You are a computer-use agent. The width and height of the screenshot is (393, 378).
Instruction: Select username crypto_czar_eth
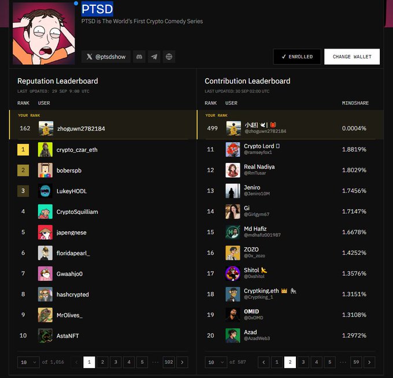(77, 150)
